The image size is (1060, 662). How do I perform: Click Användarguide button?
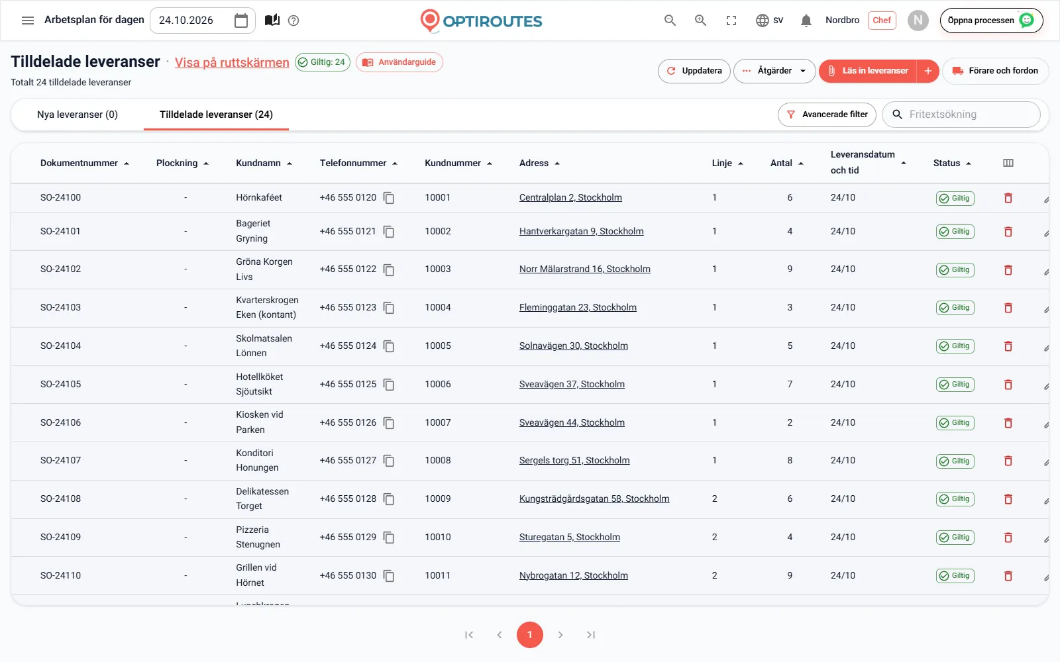(399, 62)
